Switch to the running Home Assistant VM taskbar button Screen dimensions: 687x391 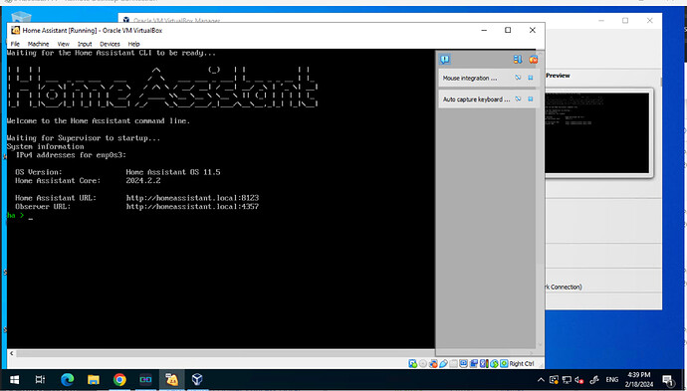pos(171,379)
